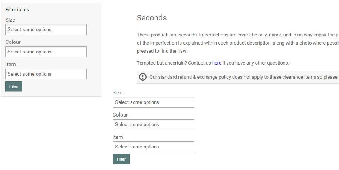Expand the Item selector under the Seconds section
Viewport: 339px width, 170px height.
pos(153,147)
